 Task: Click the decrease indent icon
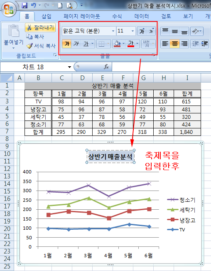(x=195, y=44)
